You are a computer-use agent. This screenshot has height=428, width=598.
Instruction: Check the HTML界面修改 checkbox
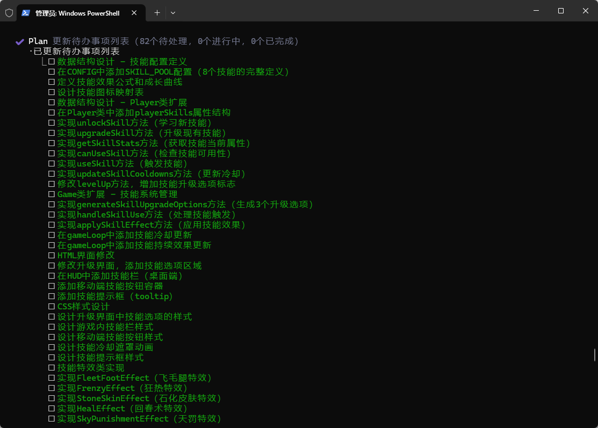tap(52, 255)
